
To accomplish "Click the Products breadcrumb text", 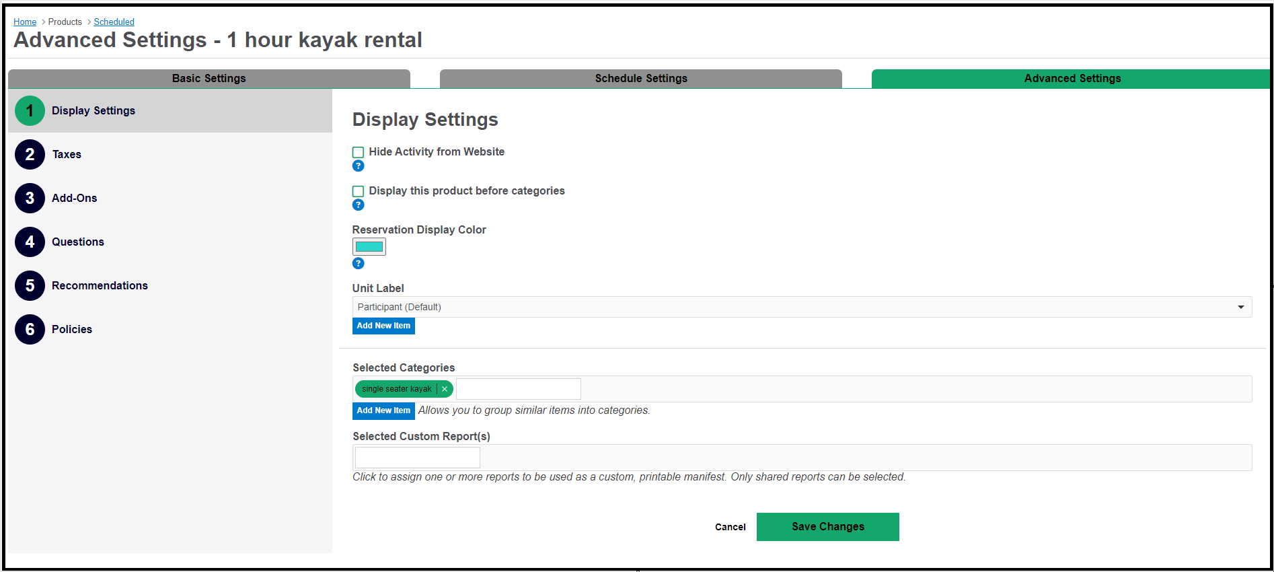I will tap(65, 22).
